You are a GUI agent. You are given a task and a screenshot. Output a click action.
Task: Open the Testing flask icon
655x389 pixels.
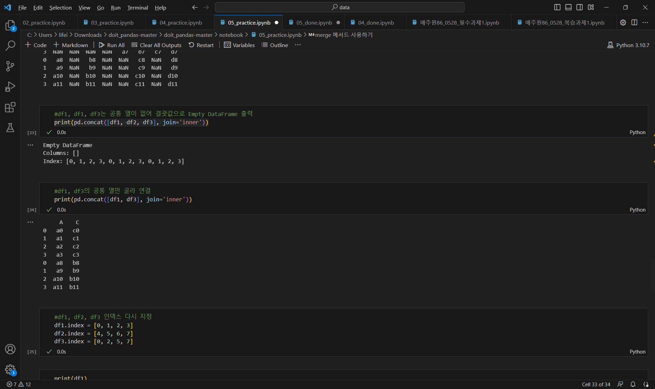point(10,128)
